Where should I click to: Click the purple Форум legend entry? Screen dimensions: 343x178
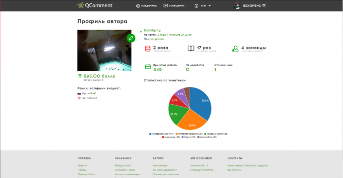coord(189,137)
